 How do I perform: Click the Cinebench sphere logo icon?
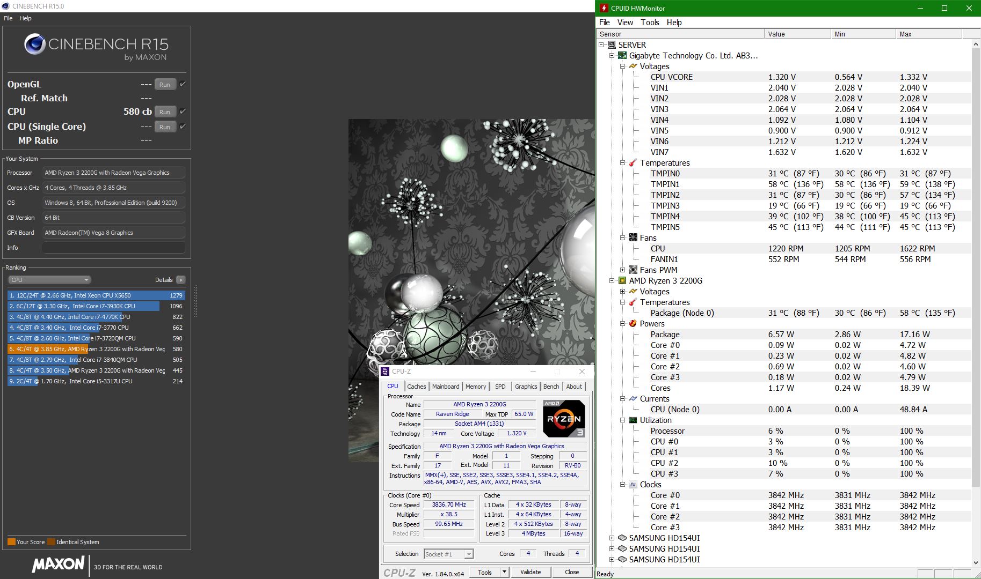tap(35, 44)
